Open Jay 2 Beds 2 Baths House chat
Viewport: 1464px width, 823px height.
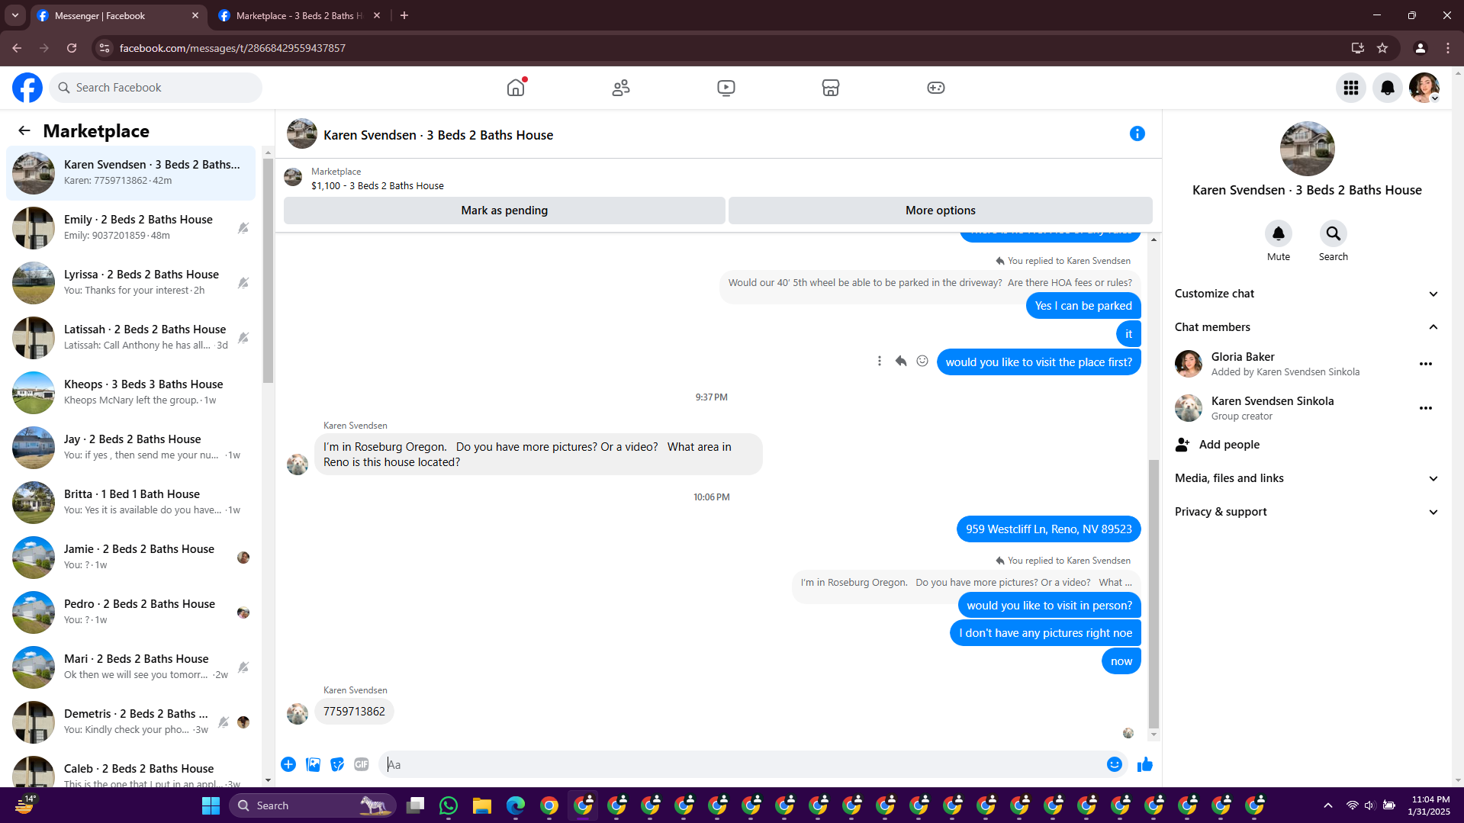[130, 448]
